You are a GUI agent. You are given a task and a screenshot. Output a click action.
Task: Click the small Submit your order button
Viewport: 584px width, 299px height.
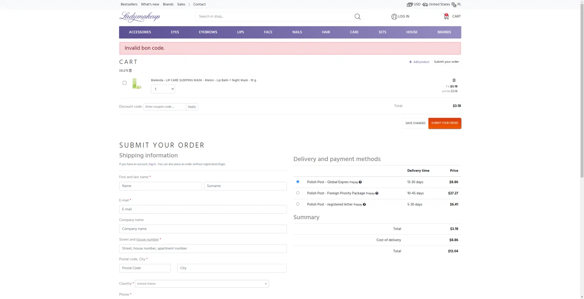tap(446, 62)
